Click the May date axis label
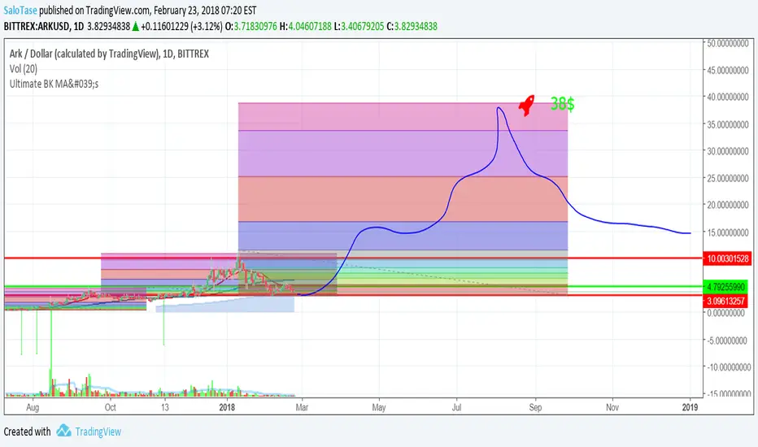The width and height of the screenshot is (758, 447). [x=379, y=407]
